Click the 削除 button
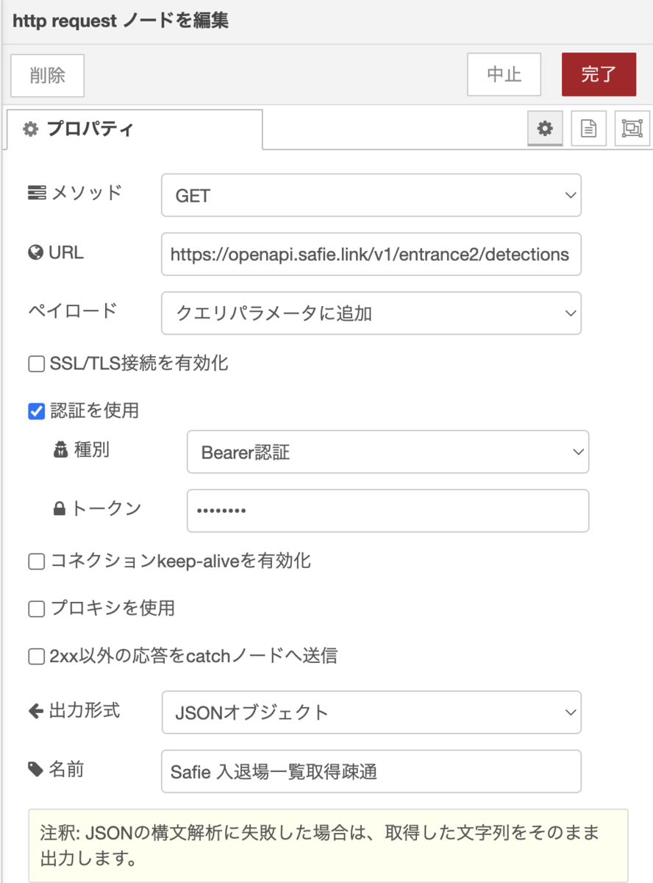The height and width of the screenshot is (883, 653). pyautogui.click(x=48, y=75)
